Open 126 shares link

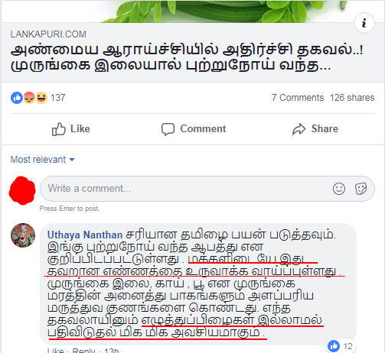coord(352,98)
